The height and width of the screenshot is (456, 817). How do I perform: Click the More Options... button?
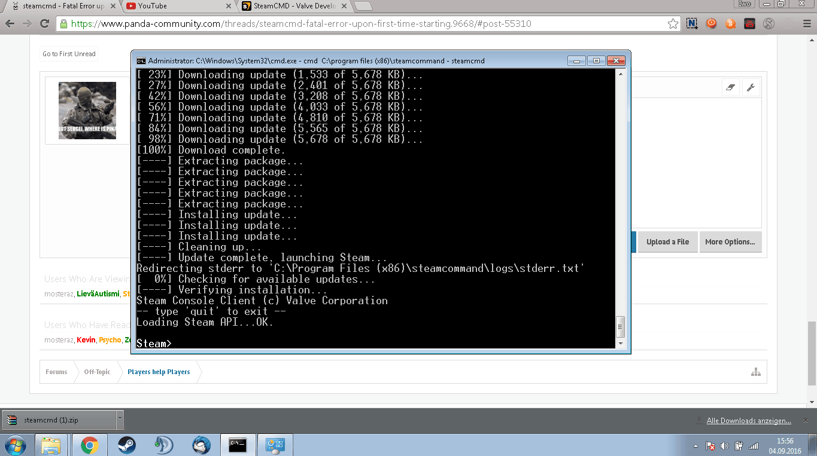[730, 242]
